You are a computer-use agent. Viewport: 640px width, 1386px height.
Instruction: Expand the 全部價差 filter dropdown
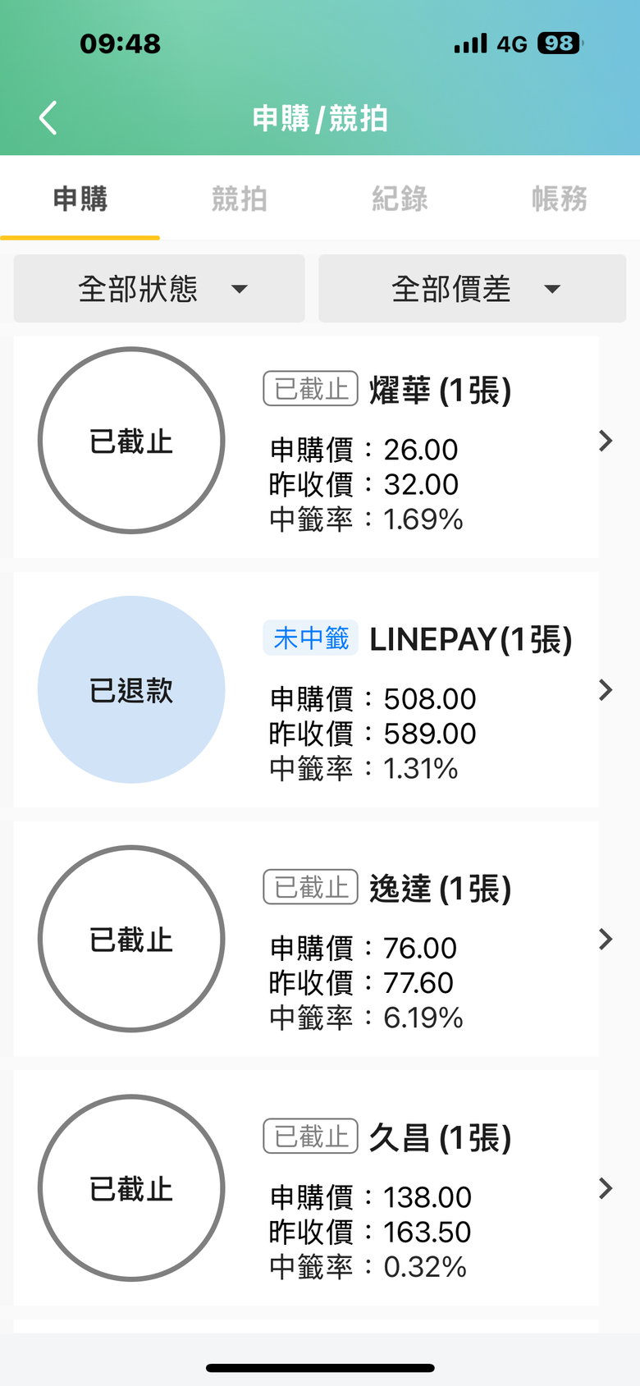472,288
